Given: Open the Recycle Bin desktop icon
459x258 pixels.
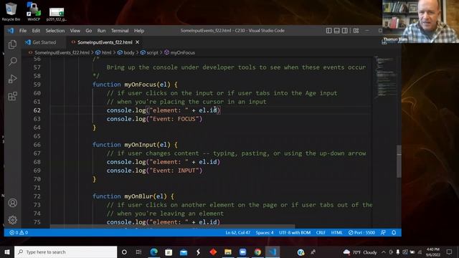Looking at the screenshot, I should point(11,11).
